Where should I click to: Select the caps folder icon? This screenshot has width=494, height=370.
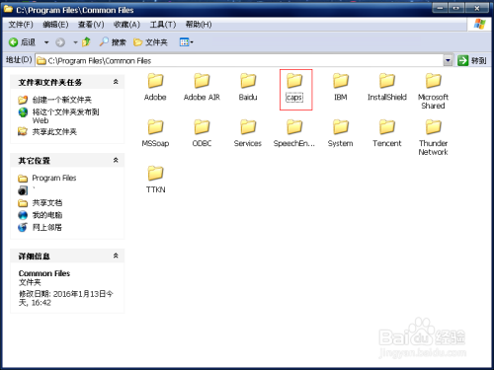point(294,81)
